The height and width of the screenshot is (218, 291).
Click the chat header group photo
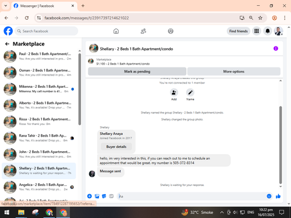[x=94, y=48]
